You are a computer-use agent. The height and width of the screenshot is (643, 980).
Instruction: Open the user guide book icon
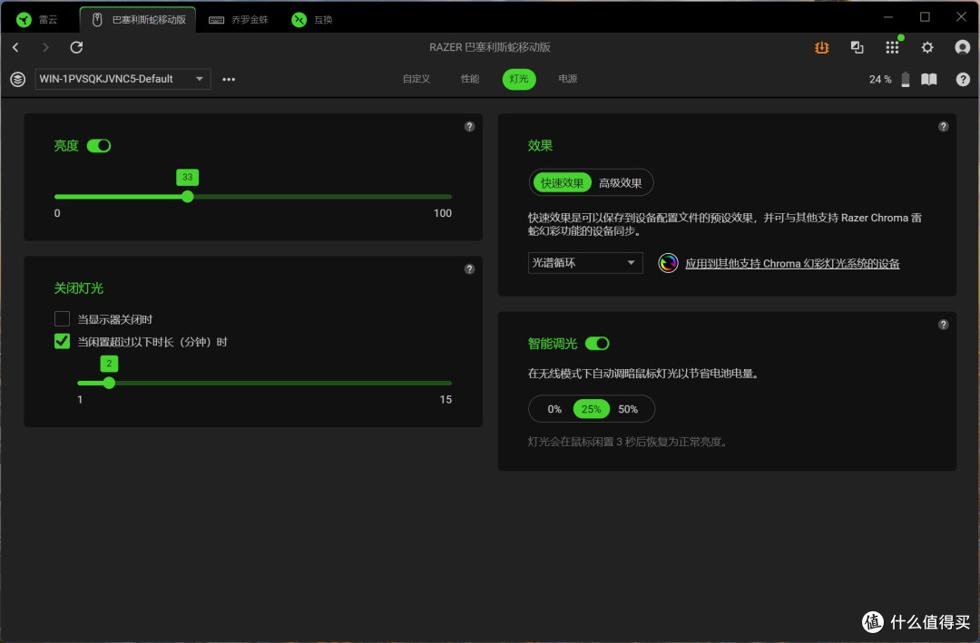(x=929, y=80)
